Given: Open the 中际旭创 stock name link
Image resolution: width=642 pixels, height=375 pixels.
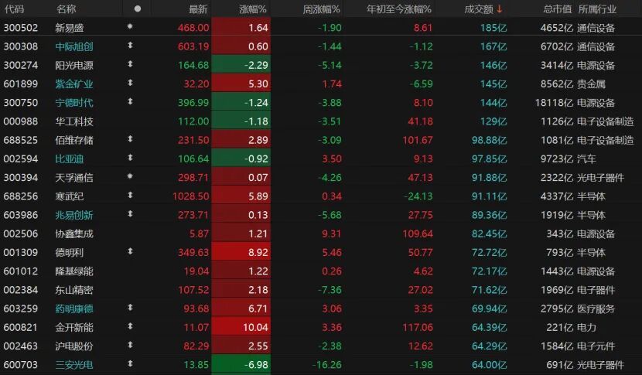Looking at the screenshot, I should click(74, 46).
